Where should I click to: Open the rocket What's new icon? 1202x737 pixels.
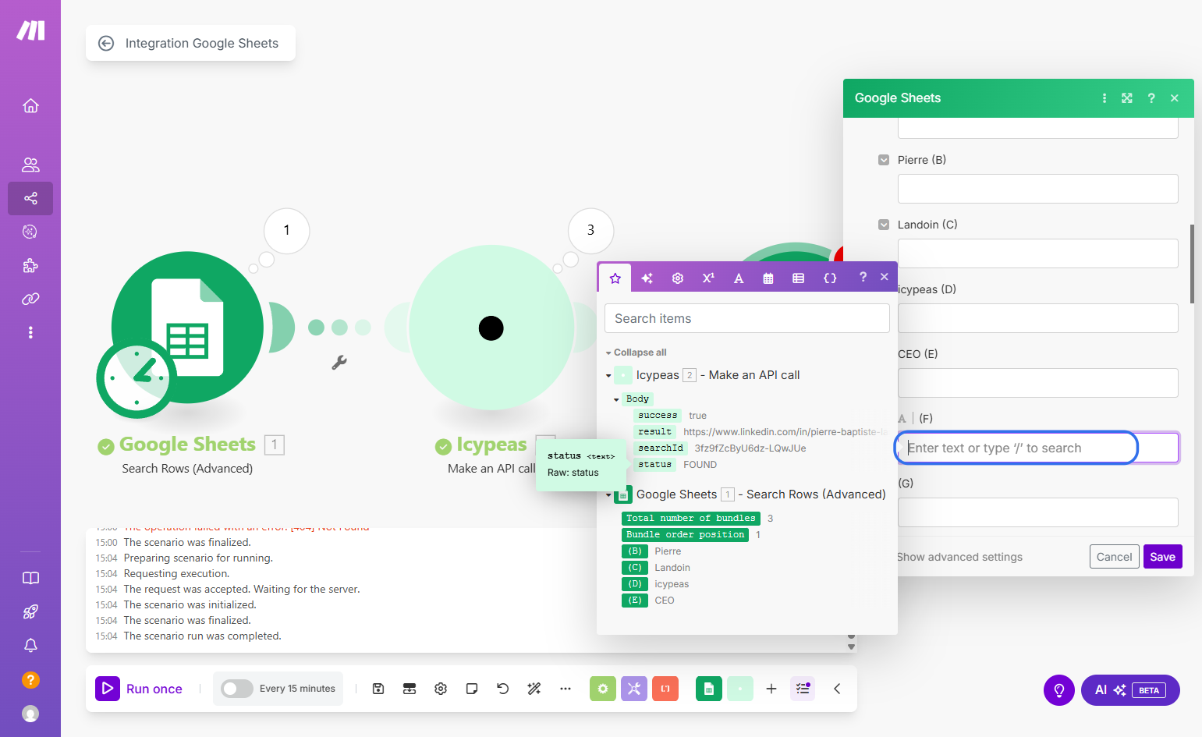coord(30,612)
